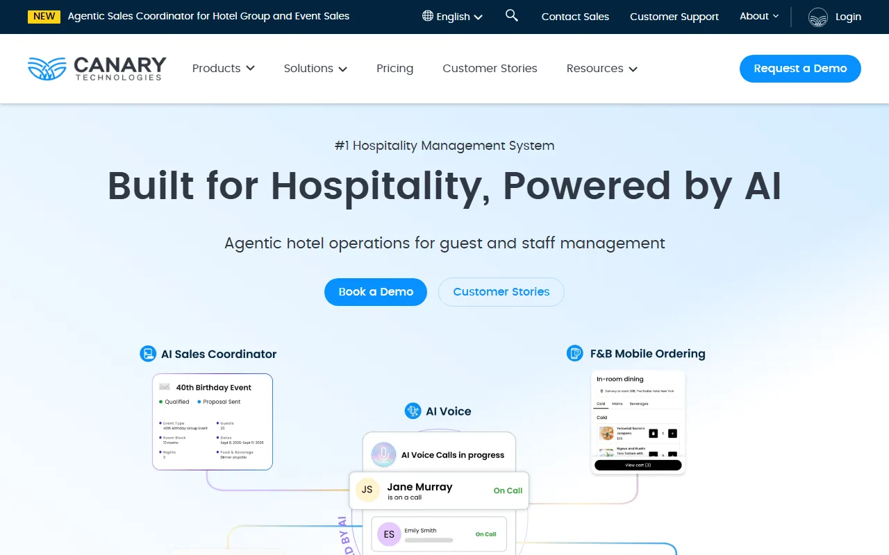Image resolution: width=889 pixels, height=555 pixels.
Task: Click the AI Voice microphone badge icon
Action: point(413,411)
